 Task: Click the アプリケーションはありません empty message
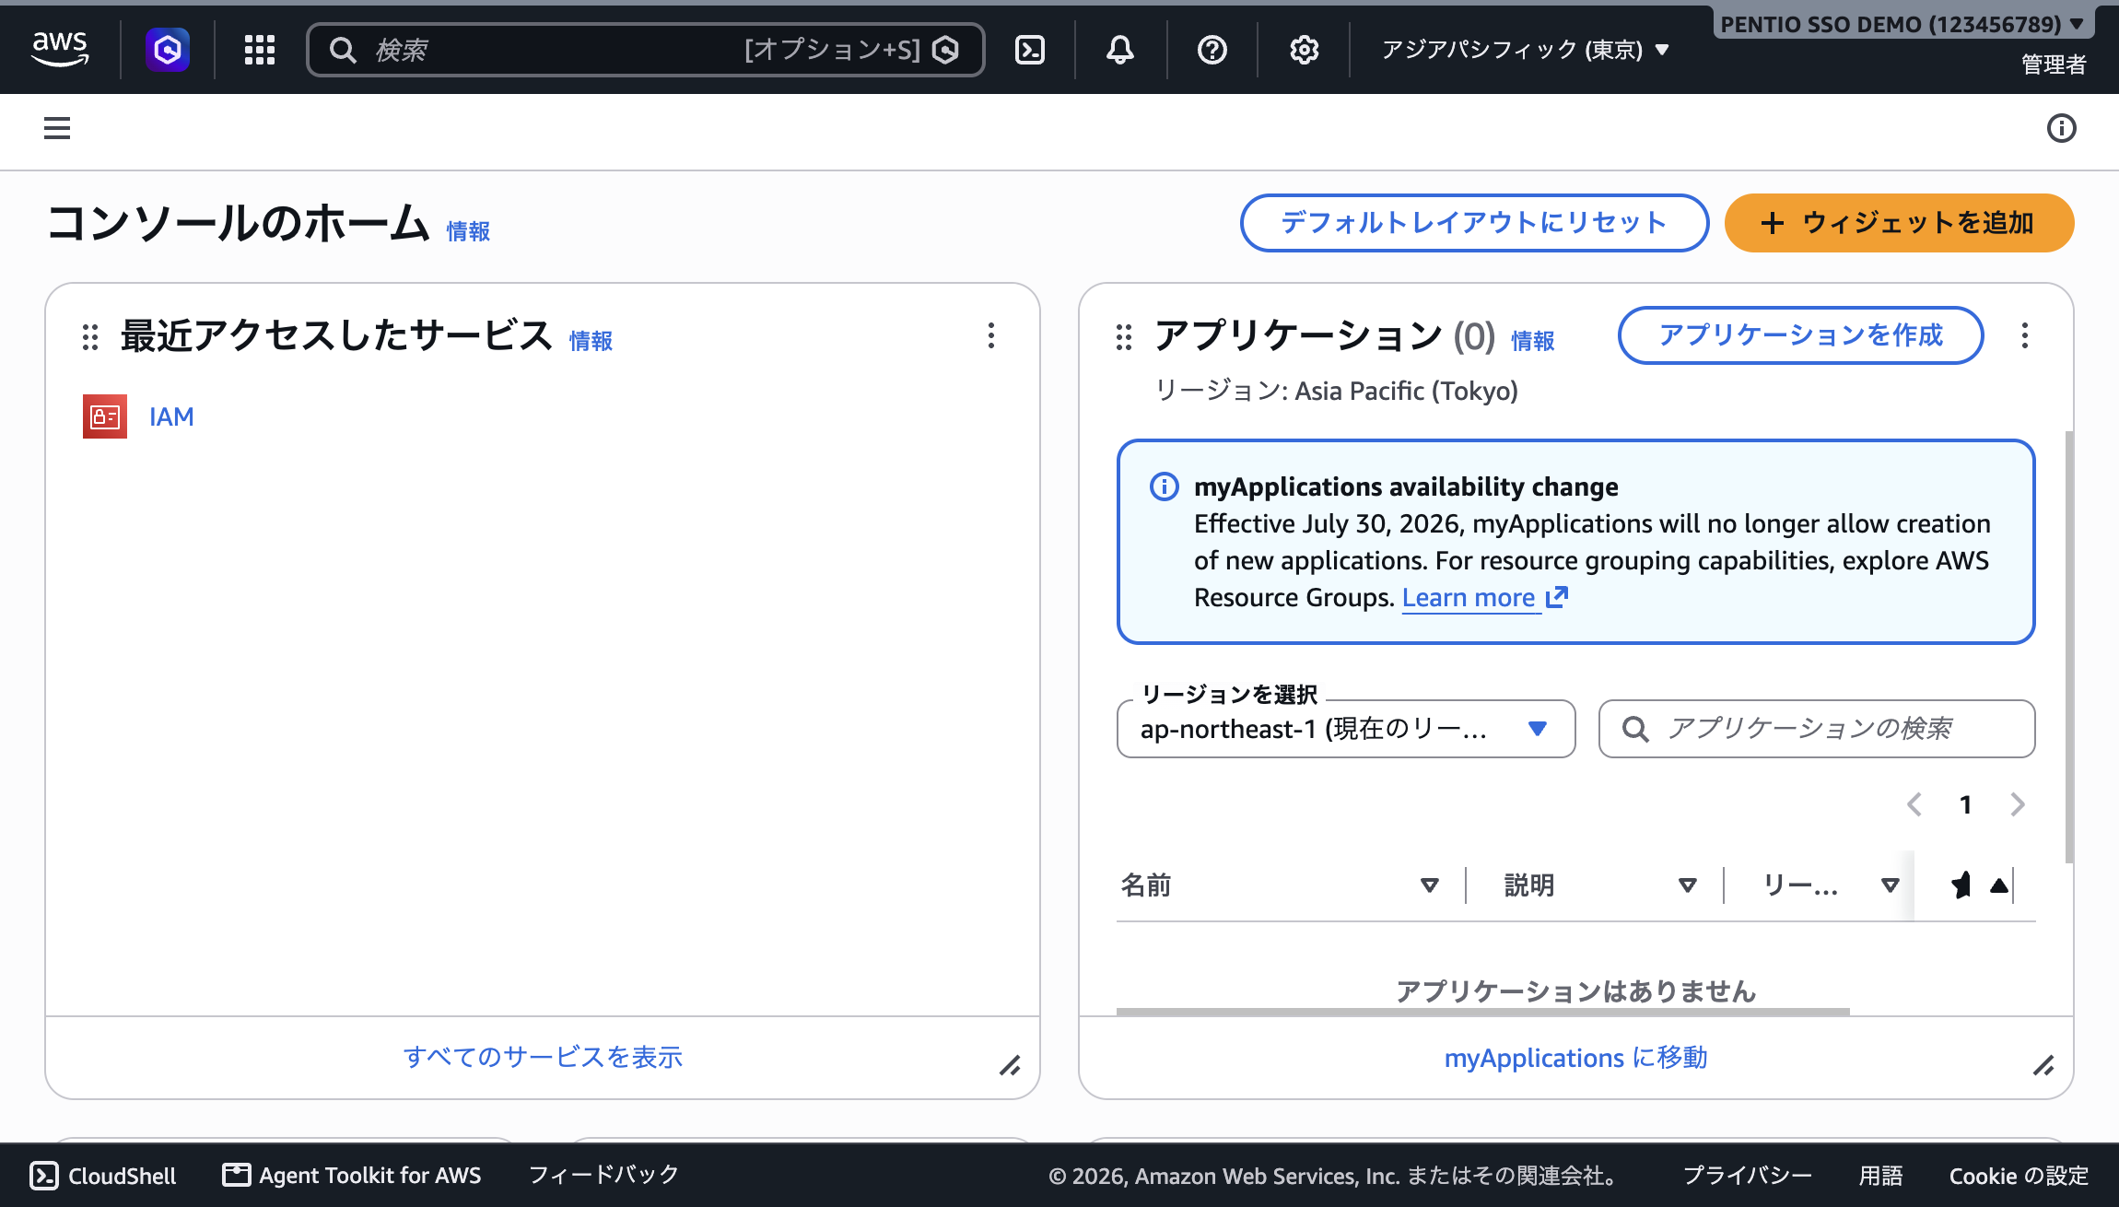coord(1576,991)
